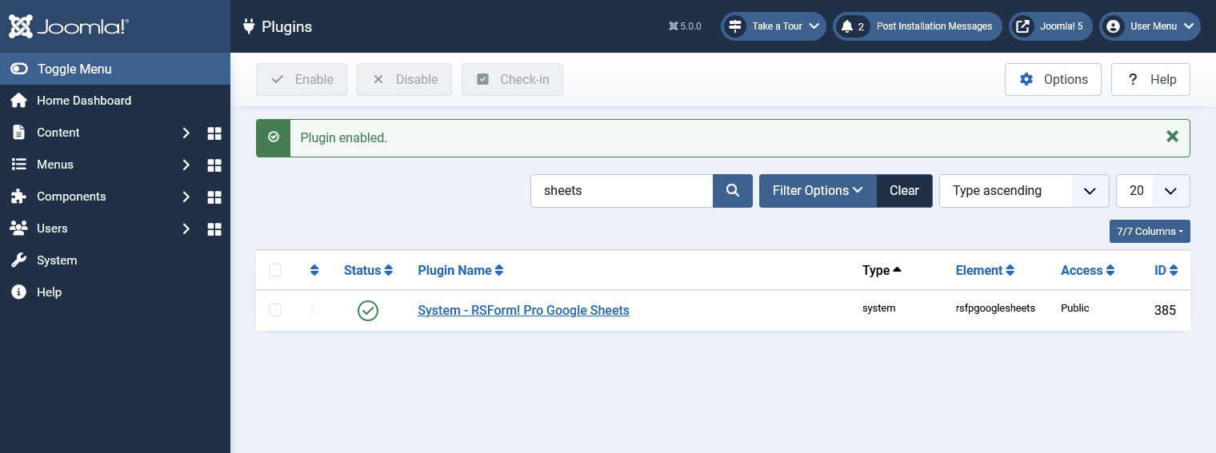Click the ID value 385

tap(1165, 310)
